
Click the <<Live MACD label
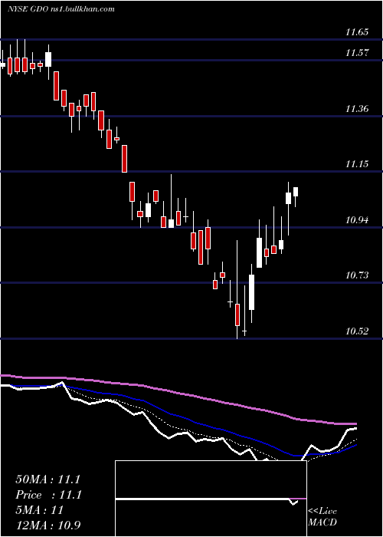[x=322, y=517]
